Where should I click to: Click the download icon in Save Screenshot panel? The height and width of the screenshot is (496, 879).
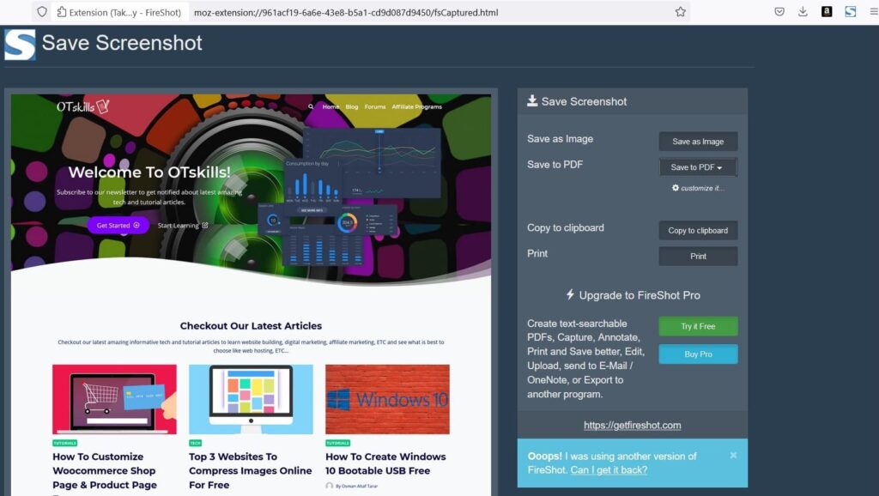(x=532, y=101)
